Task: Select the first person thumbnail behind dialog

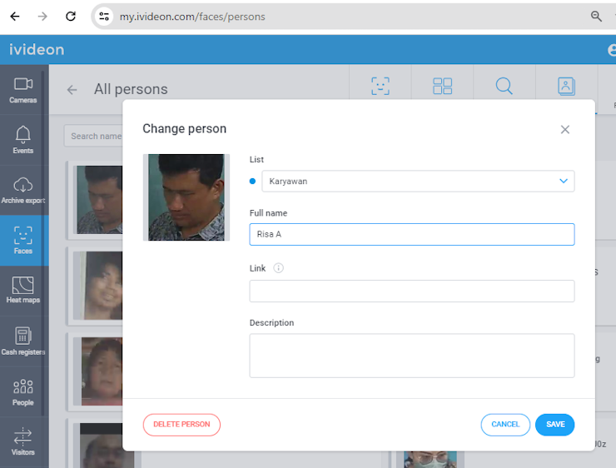Action: [x=98, y=200]
